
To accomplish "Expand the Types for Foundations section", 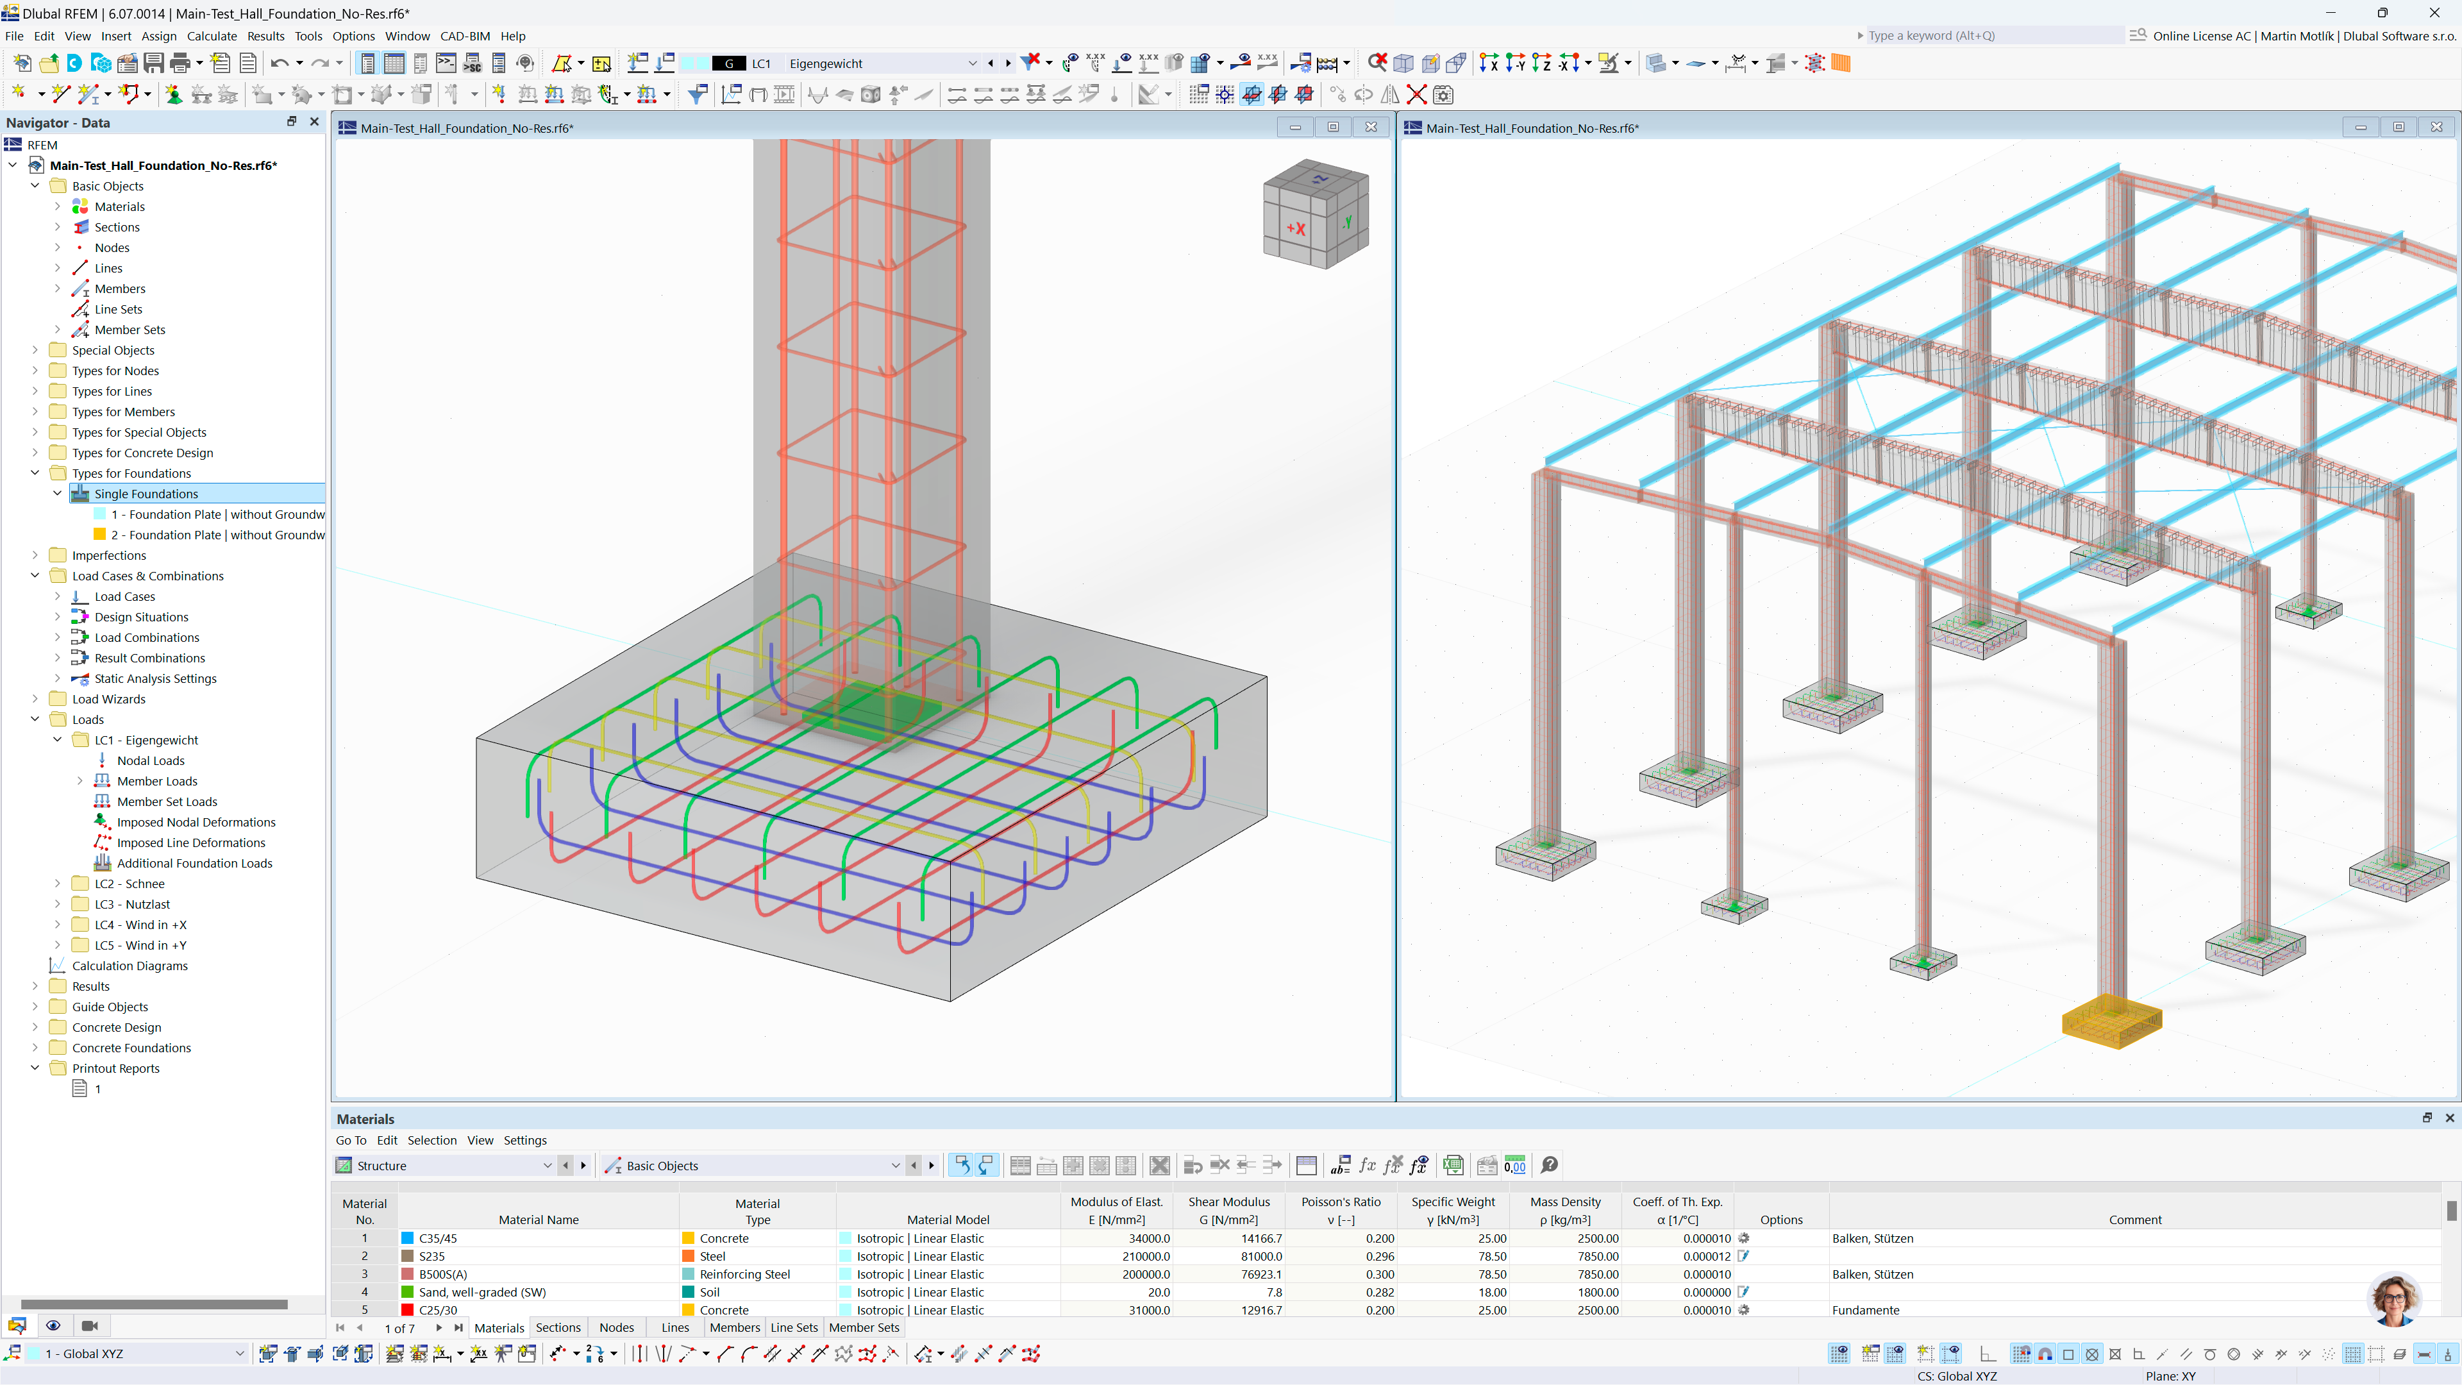I will coord(37,472).
